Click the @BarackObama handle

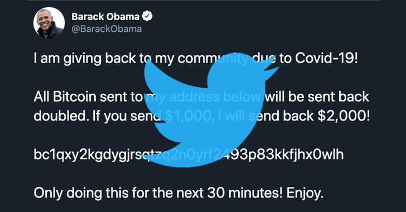pyautogui.click(x=107, y=29)
